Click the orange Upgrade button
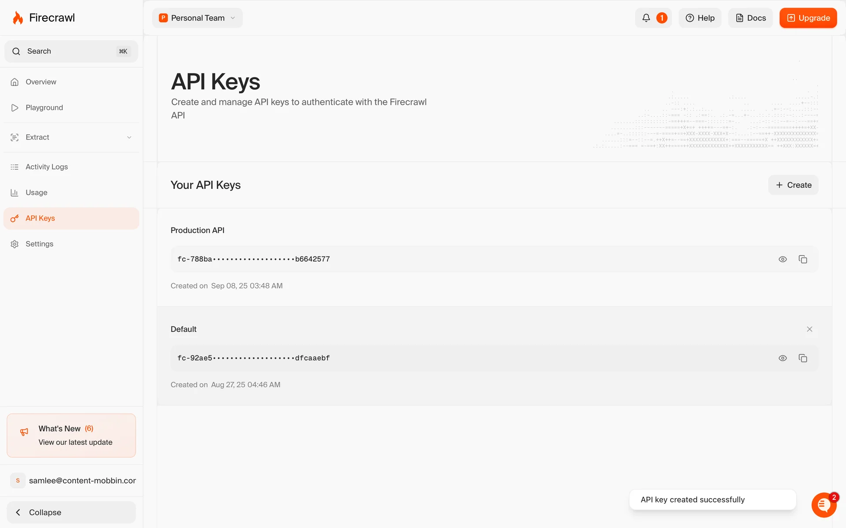The image size is (846, 528). tap(808, 18)
